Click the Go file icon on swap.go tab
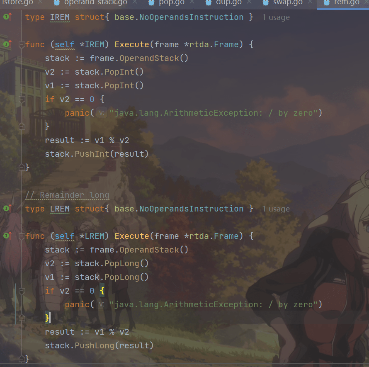The height and width of the screenshot is (367, 369). (265, 3)
